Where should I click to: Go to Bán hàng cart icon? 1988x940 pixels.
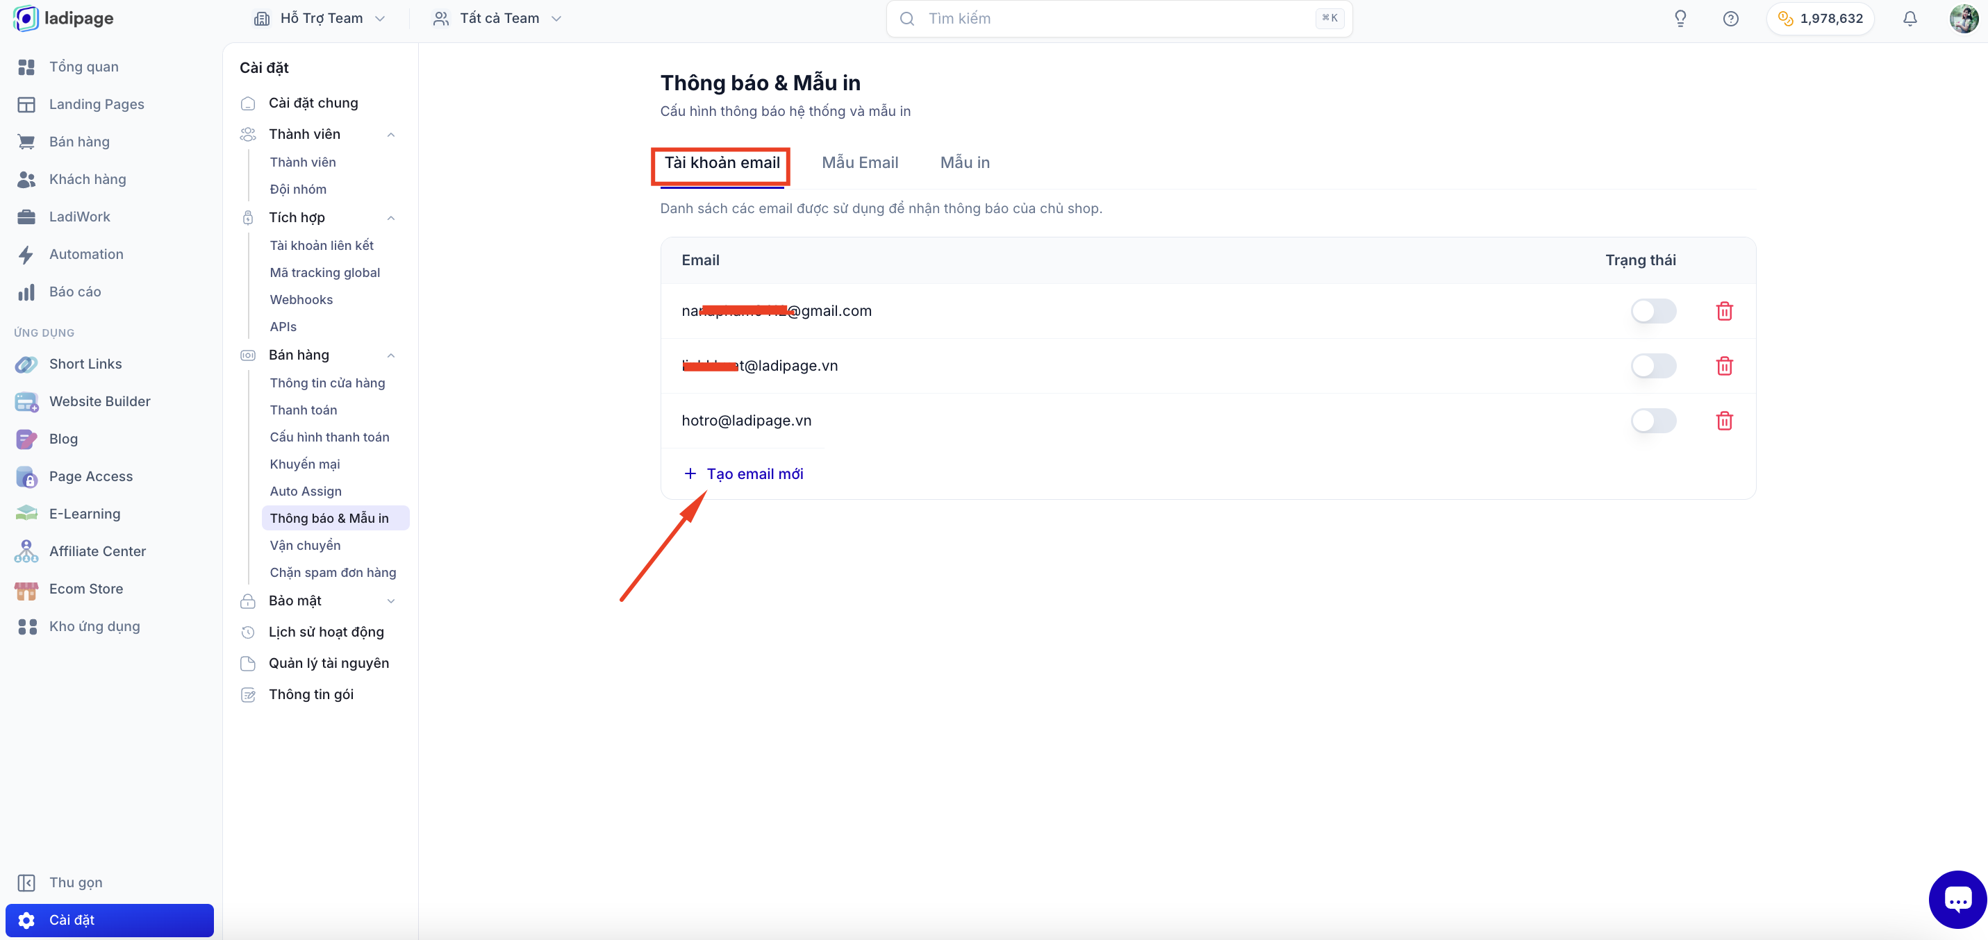tap(26, 142)
